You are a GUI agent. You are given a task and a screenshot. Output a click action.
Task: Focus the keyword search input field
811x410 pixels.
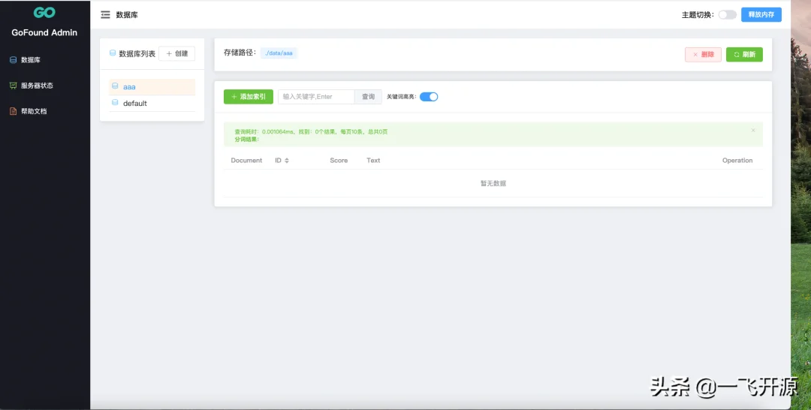pos(315,97)
